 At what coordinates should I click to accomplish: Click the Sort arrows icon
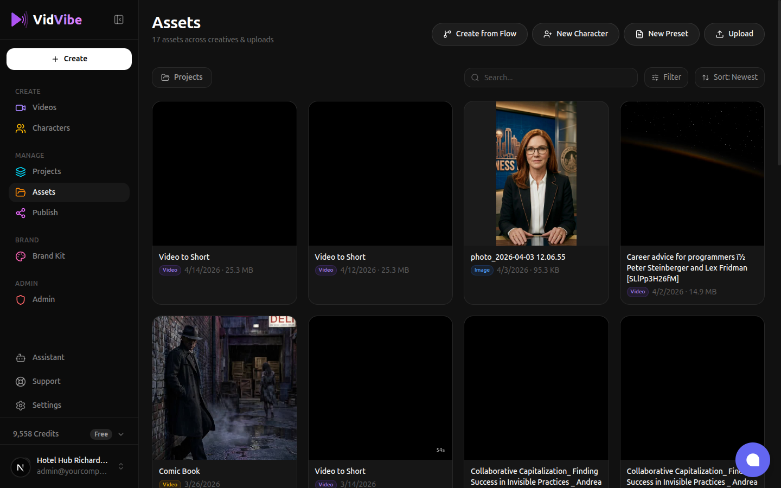(706, 78)
